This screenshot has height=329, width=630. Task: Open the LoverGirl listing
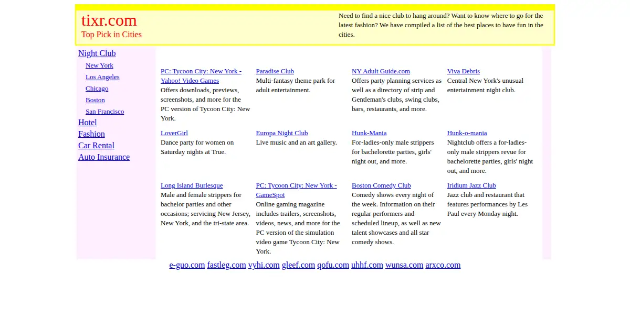(x=174, y=133)
